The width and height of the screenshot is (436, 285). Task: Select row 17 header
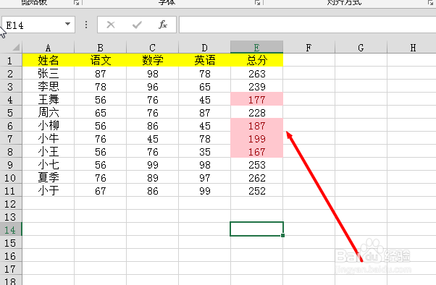point(11,268)
